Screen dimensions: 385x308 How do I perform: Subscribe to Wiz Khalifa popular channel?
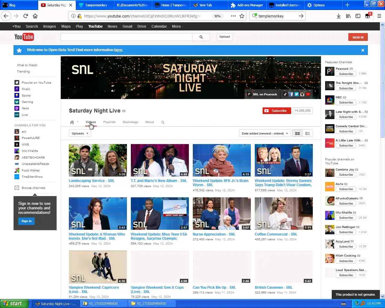[x=346, y=218]
